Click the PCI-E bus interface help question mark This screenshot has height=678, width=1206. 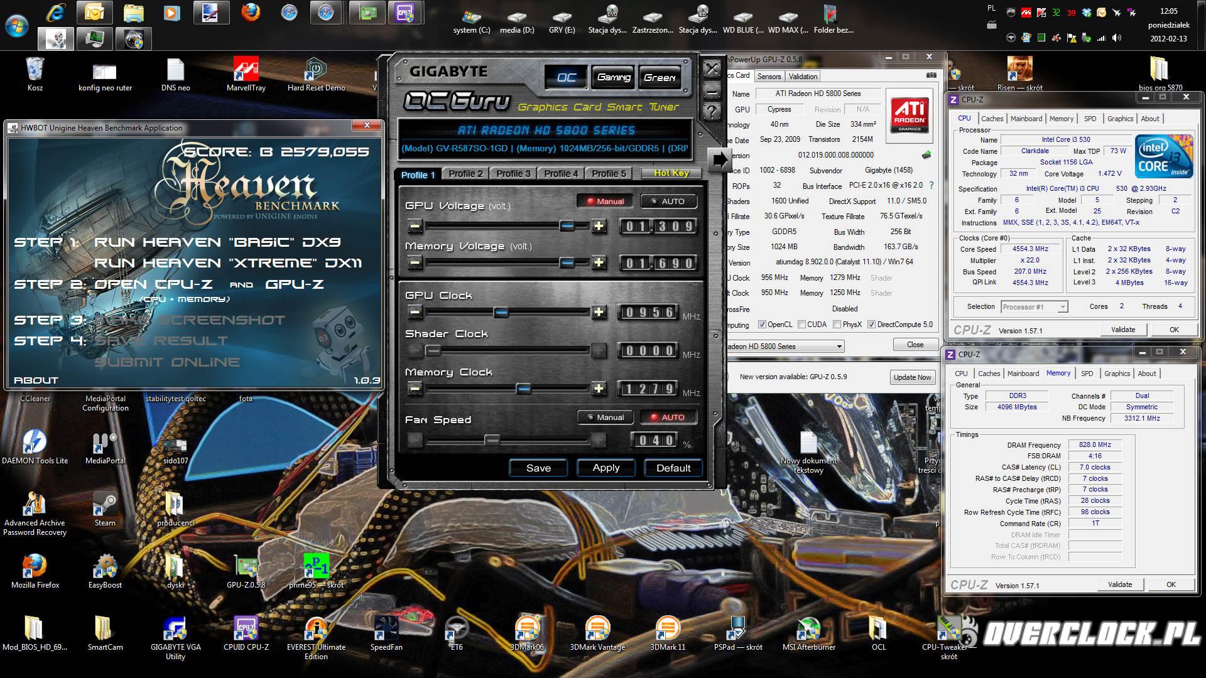[932, 185]
